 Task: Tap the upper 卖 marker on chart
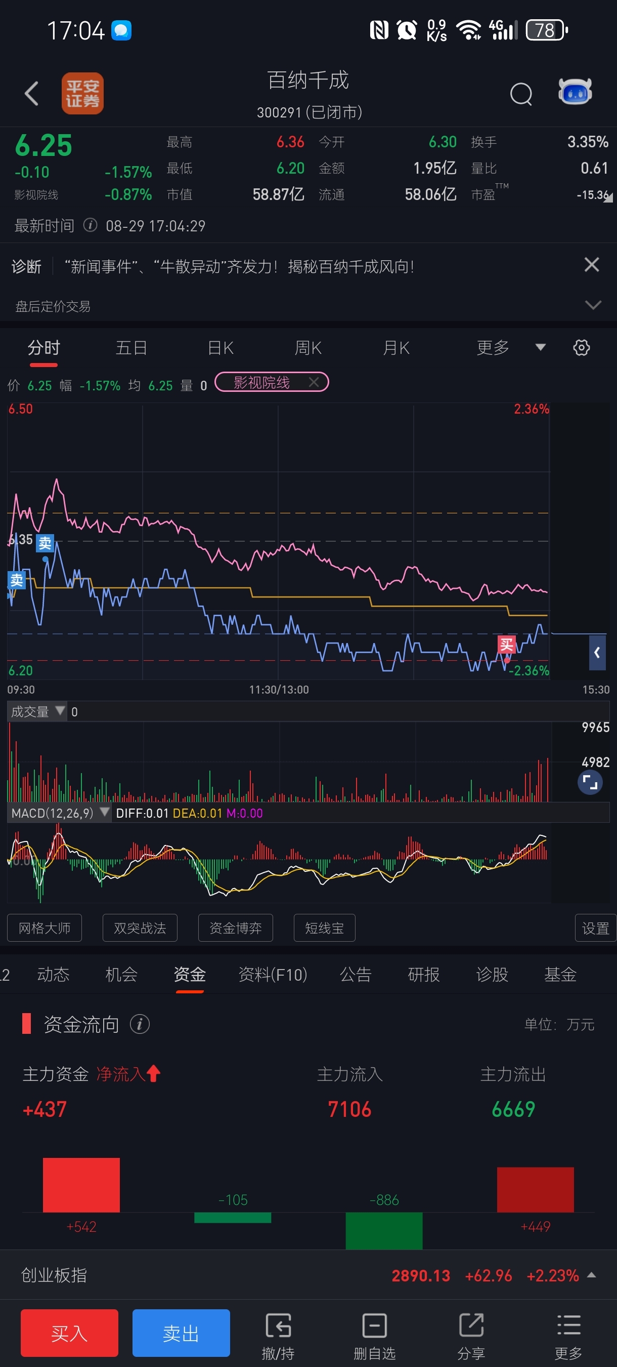(x=45, y=543)
